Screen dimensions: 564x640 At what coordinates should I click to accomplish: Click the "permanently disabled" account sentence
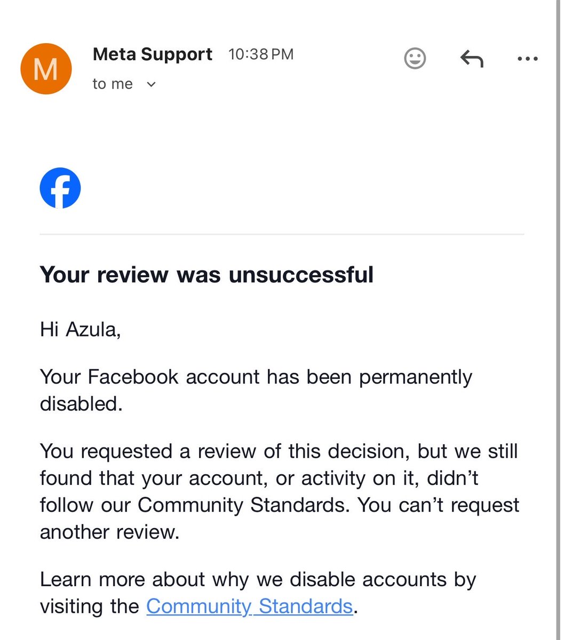pyautogui.click(x=256, y=390)
